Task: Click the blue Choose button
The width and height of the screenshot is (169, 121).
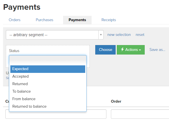Action: click(105, 50)
